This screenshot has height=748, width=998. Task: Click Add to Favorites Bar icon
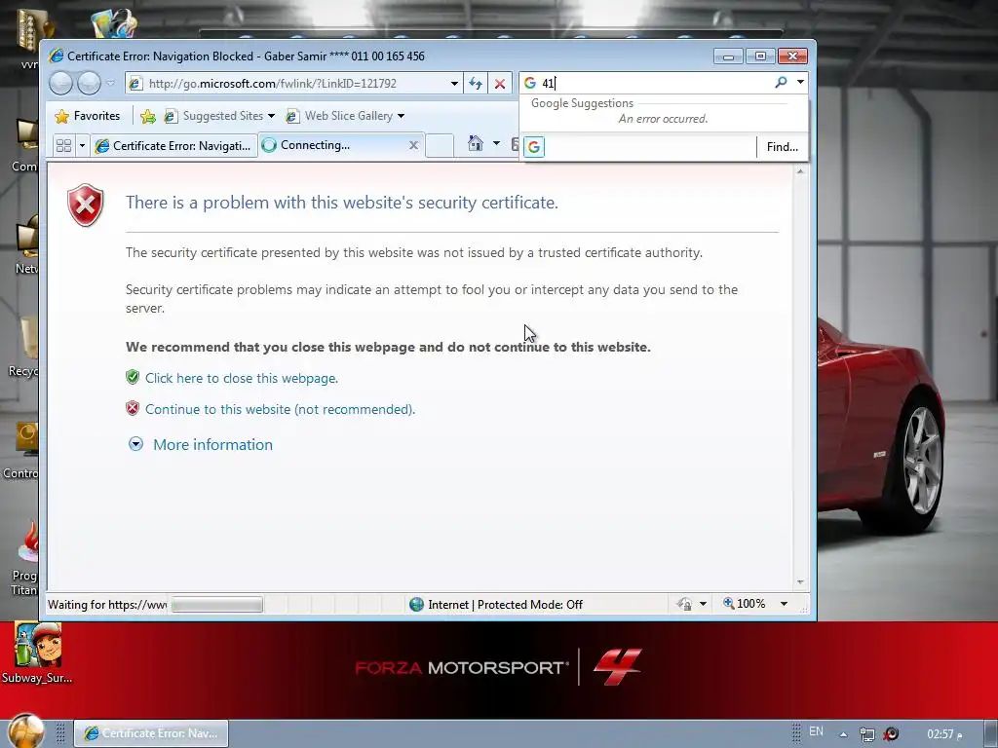point(148,116)
